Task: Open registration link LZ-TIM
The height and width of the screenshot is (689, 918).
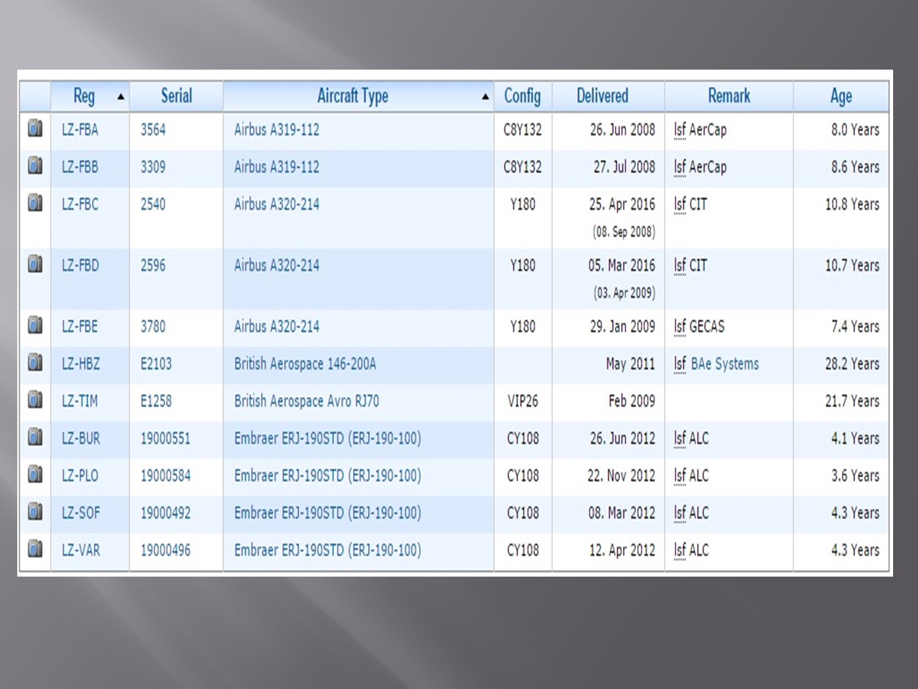Action: click(x=80, y=401)
